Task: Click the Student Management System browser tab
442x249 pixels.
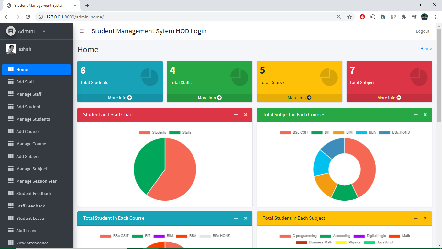Action: 41,6
